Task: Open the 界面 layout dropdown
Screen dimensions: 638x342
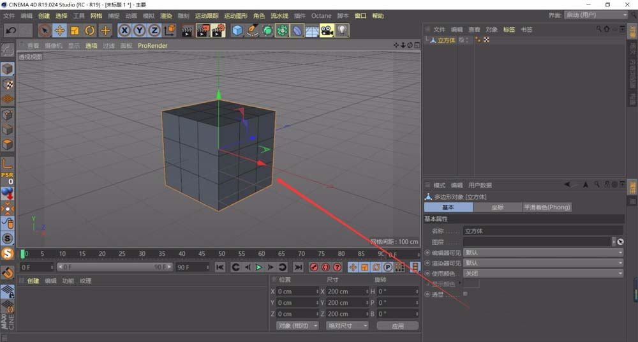Action: 596,15
